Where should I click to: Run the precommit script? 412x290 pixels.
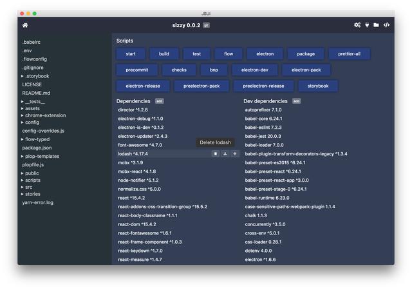[137, 70]
